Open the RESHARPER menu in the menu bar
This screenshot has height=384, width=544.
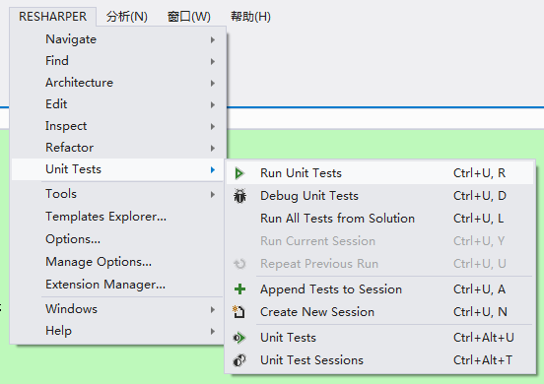53,17
